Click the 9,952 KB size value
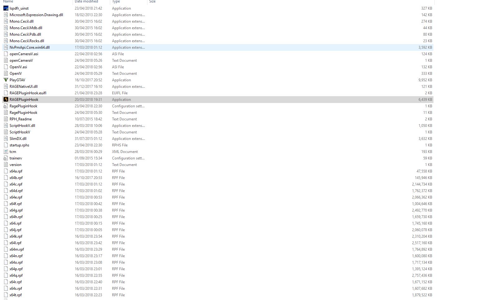The height and width of the screenshot is (300, 480). [425, 80]
